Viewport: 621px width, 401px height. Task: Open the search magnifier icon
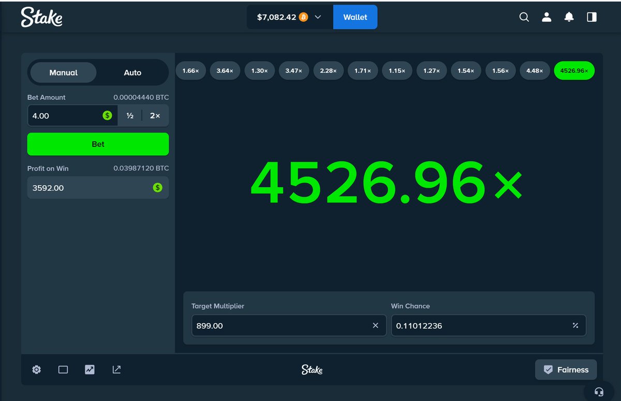click(x=524, y=17)
